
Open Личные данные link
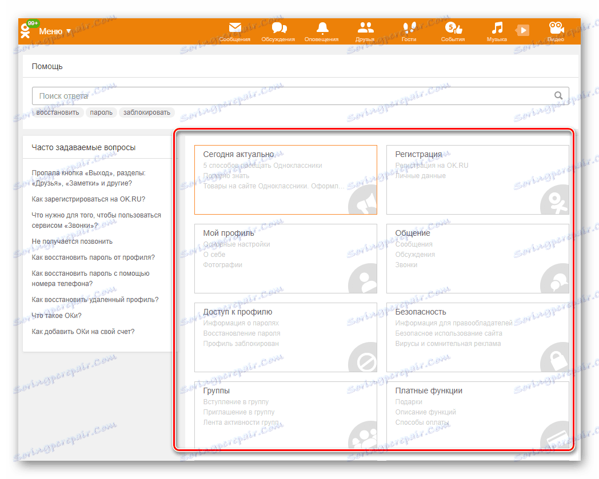[420, 176]
